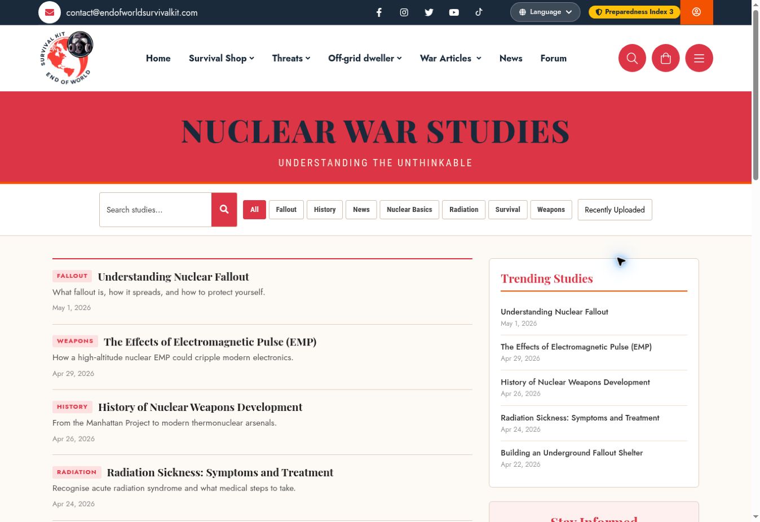The image size is (760, 522).
Task: Open the Twitter social link
Action: 429,12
